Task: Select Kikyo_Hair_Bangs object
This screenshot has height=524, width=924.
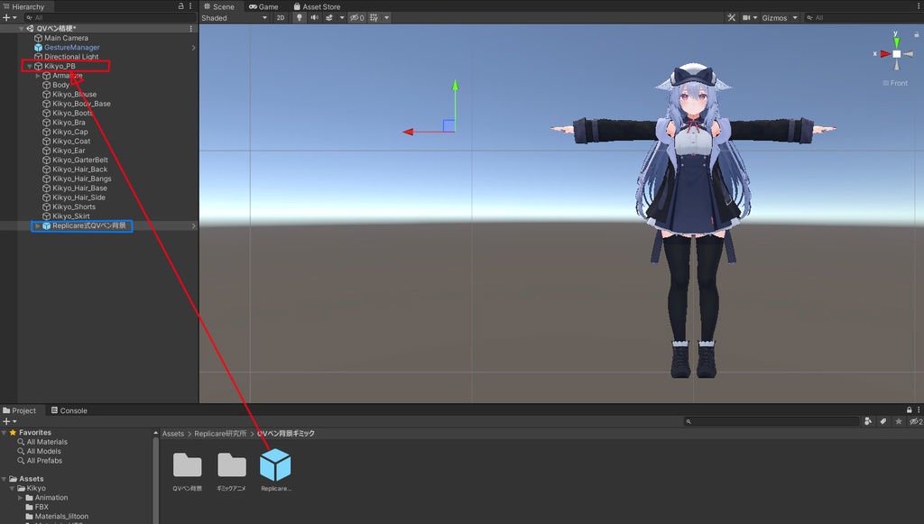Action: click(x=82, y=179)
